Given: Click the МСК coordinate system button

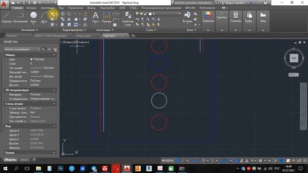Looking at the screenshot, I should point(294,74).
